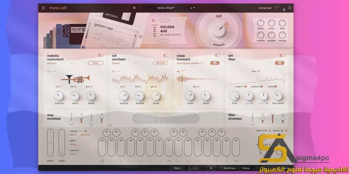Step to previous preset with up triangle

tap(191, 8)
